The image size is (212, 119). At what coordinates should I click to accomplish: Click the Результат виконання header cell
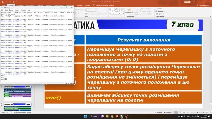[x=144, y=40]
